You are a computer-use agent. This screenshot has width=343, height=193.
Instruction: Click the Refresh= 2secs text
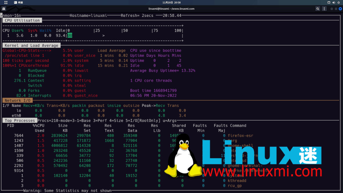click(x=137, y=16)
